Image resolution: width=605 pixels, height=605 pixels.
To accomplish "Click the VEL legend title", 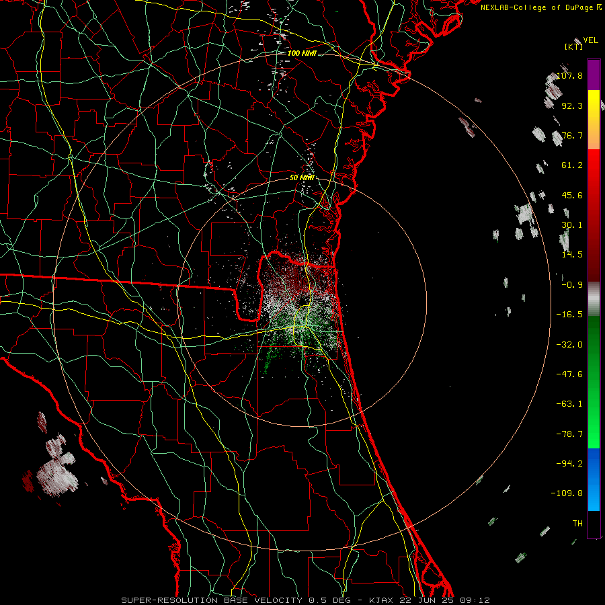I will tap(590, 40).
